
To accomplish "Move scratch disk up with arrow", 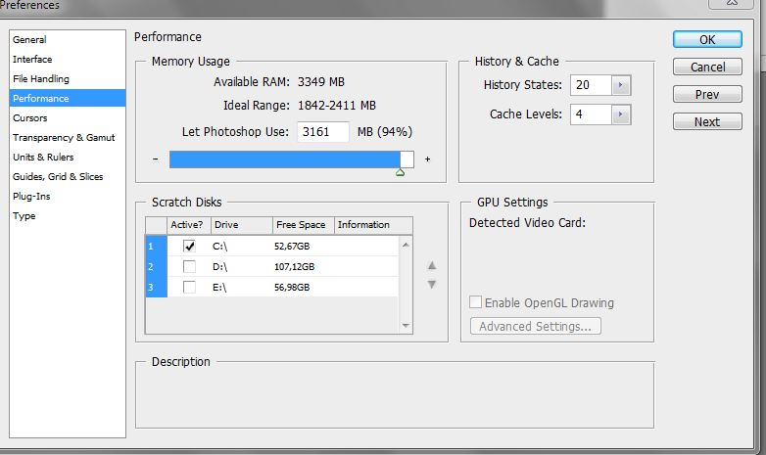I will (432, 265).
